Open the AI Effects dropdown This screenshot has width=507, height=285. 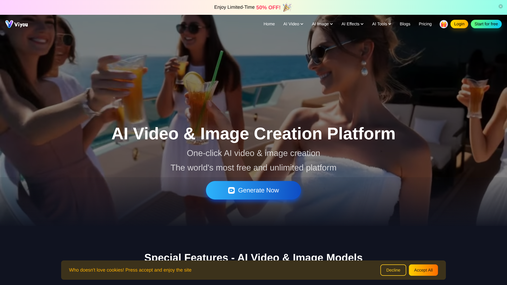coord(352,24)
